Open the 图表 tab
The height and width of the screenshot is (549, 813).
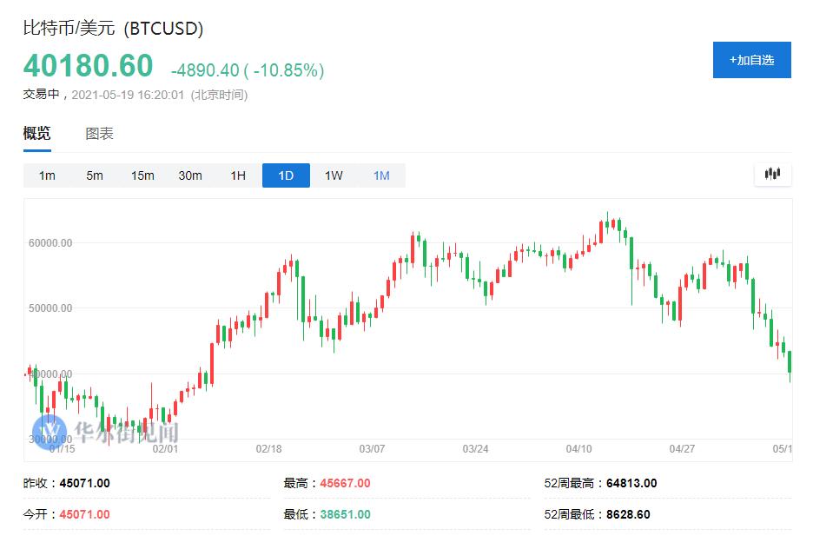coord(99,134)
